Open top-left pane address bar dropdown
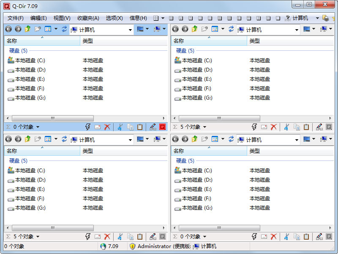338x254 pixels. (130, 30)
